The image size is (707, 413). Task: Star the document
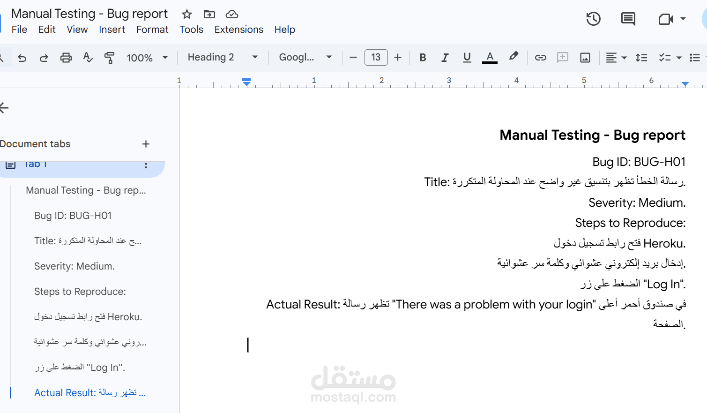click(187, 14)
